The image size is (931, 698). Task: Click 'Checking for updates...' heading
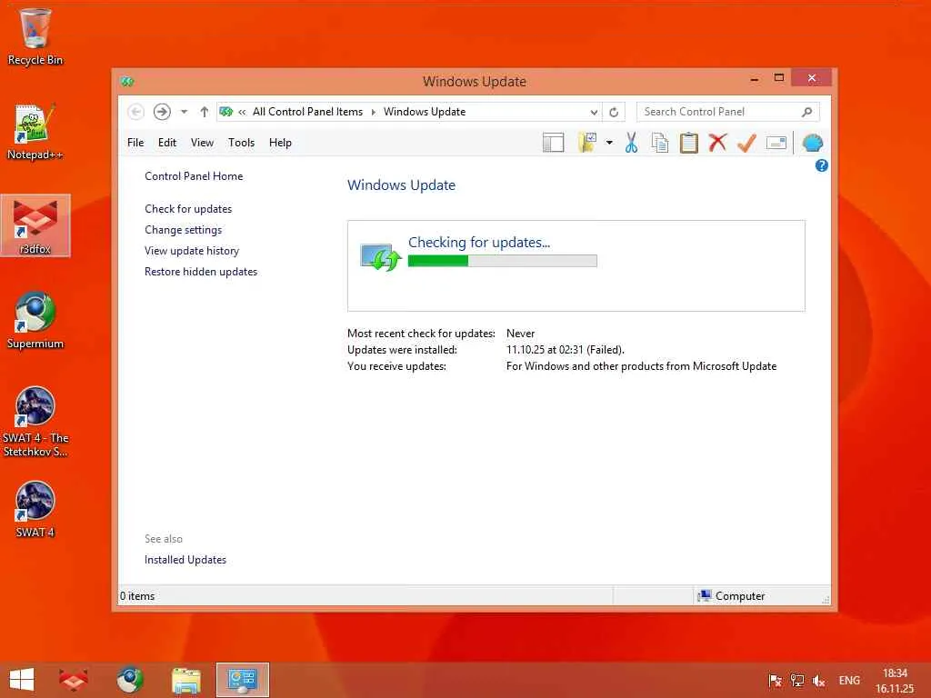click(479, 242)
